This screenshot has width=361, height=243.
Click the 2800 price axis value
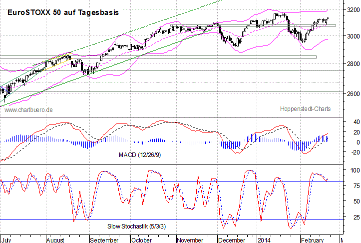tap(353, 63)
